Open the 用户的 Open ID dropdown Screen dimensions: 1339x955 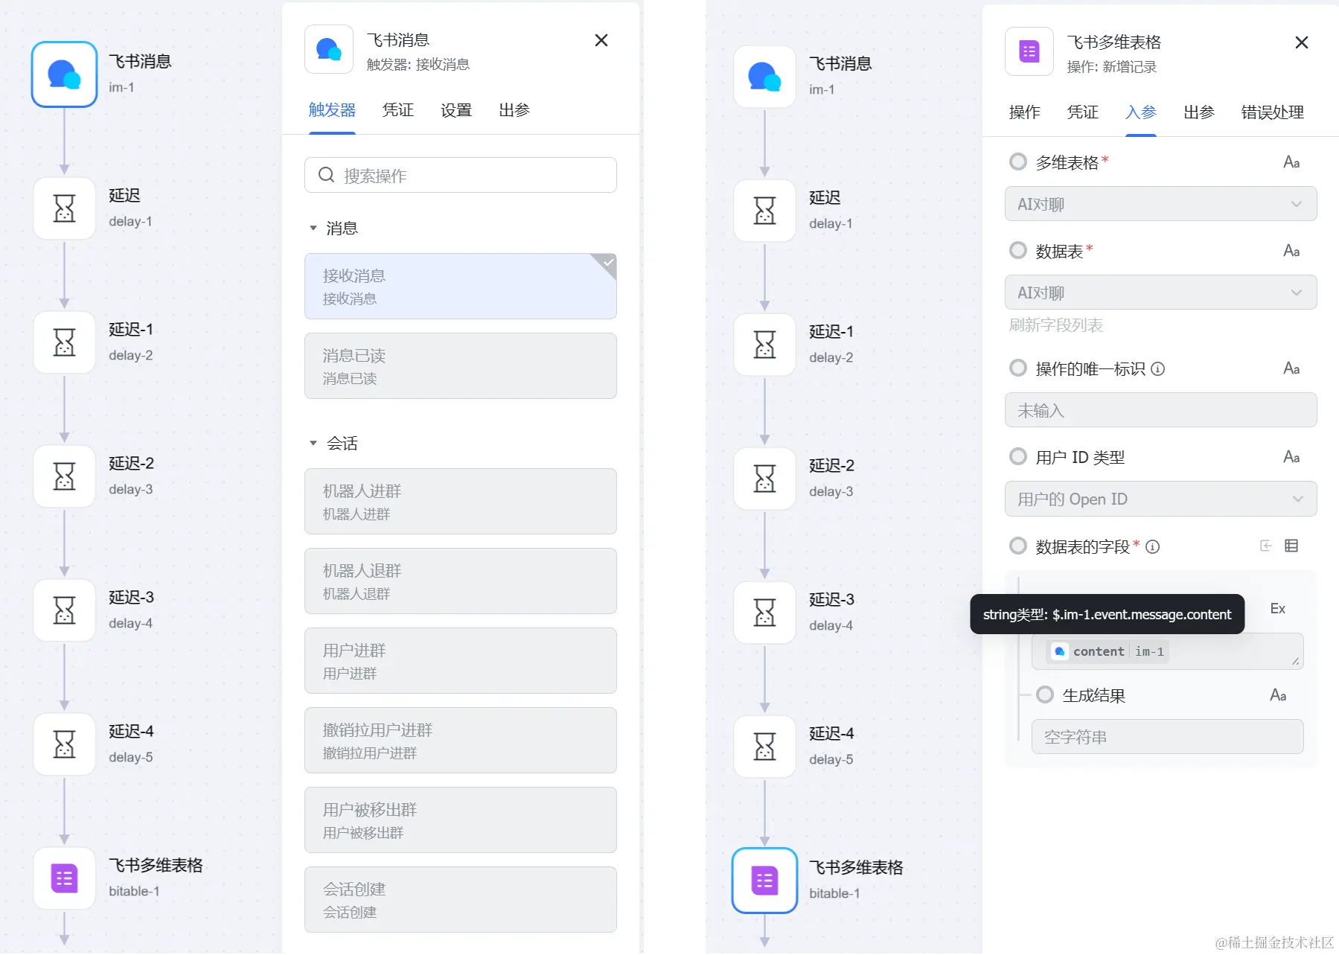click(1160, 499)
